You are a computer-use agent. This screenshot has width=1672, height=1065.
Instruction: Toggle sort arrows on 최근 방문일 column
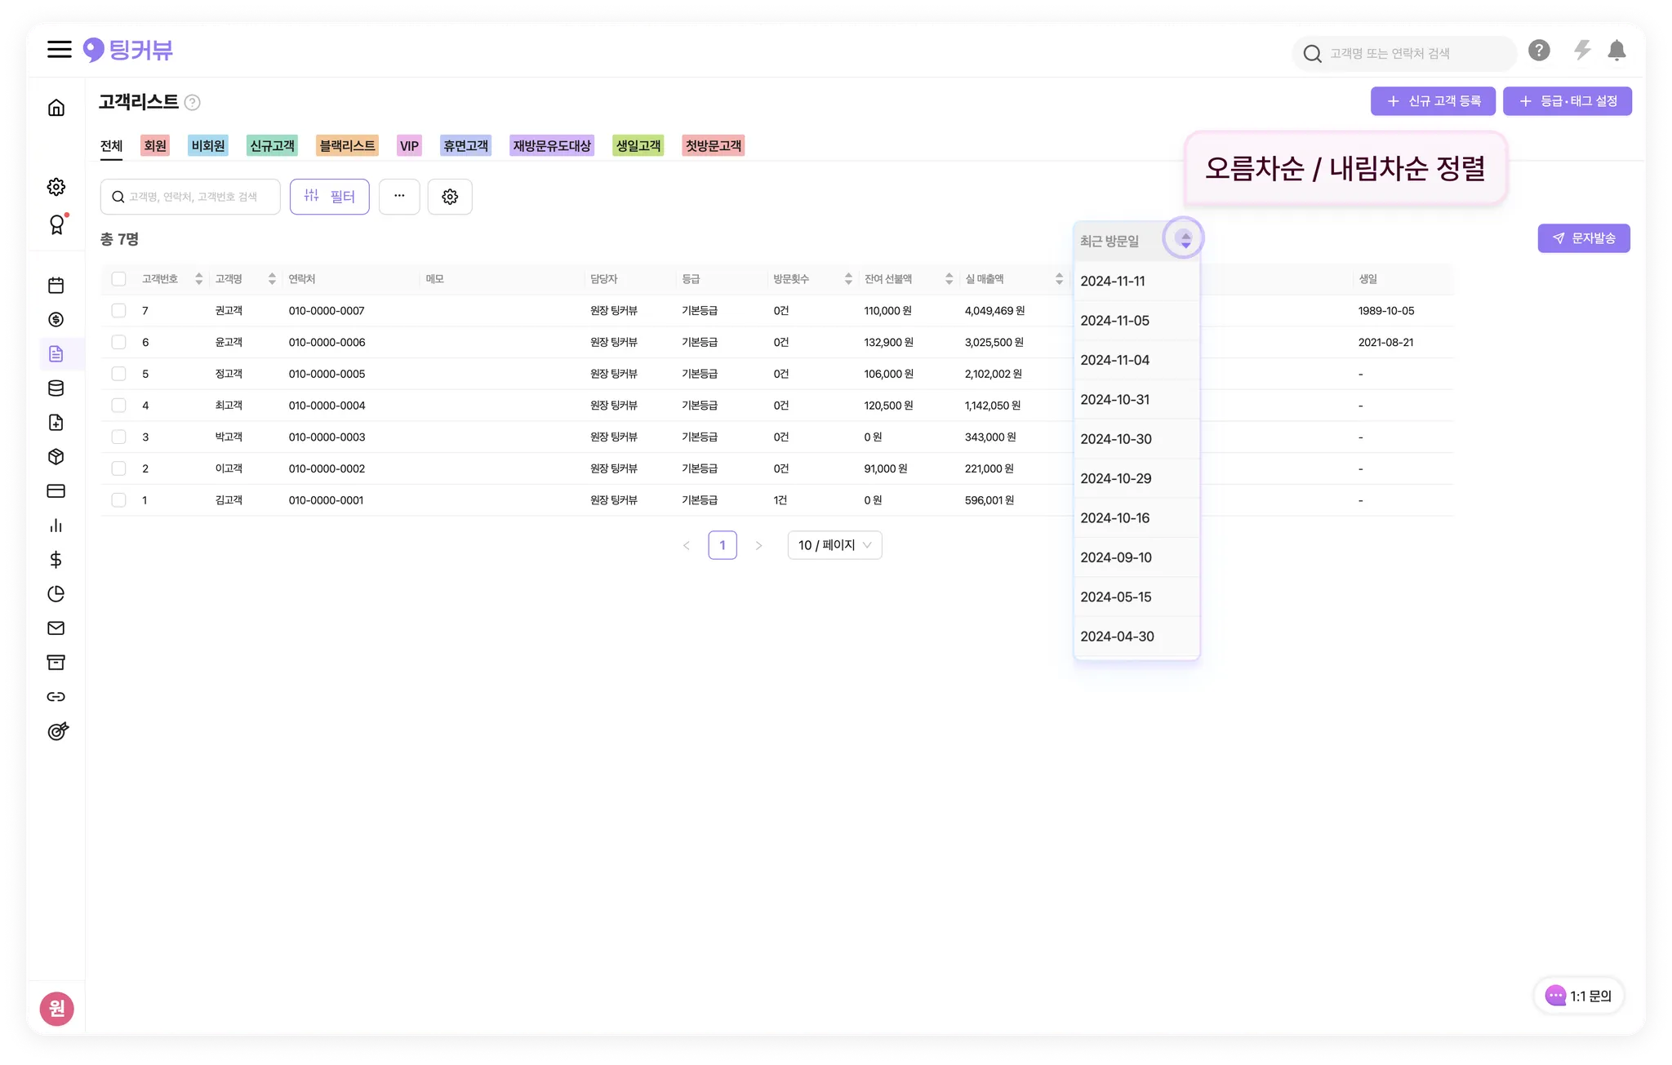point(1185,239)
